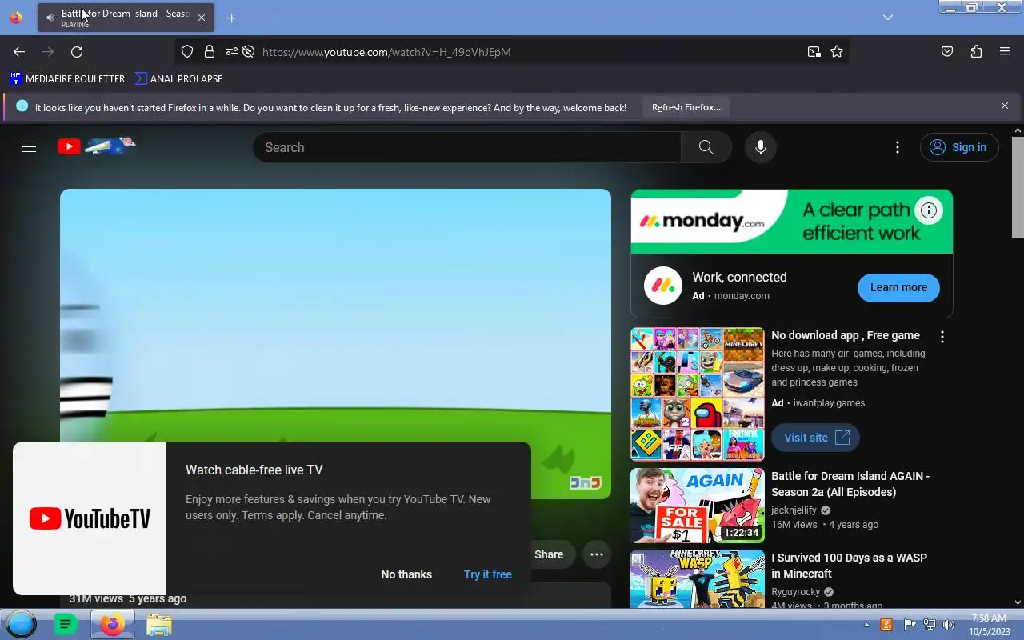Visit the jacknjellify channel
This screenshot has height=640, width=1024.
(794, 510)
